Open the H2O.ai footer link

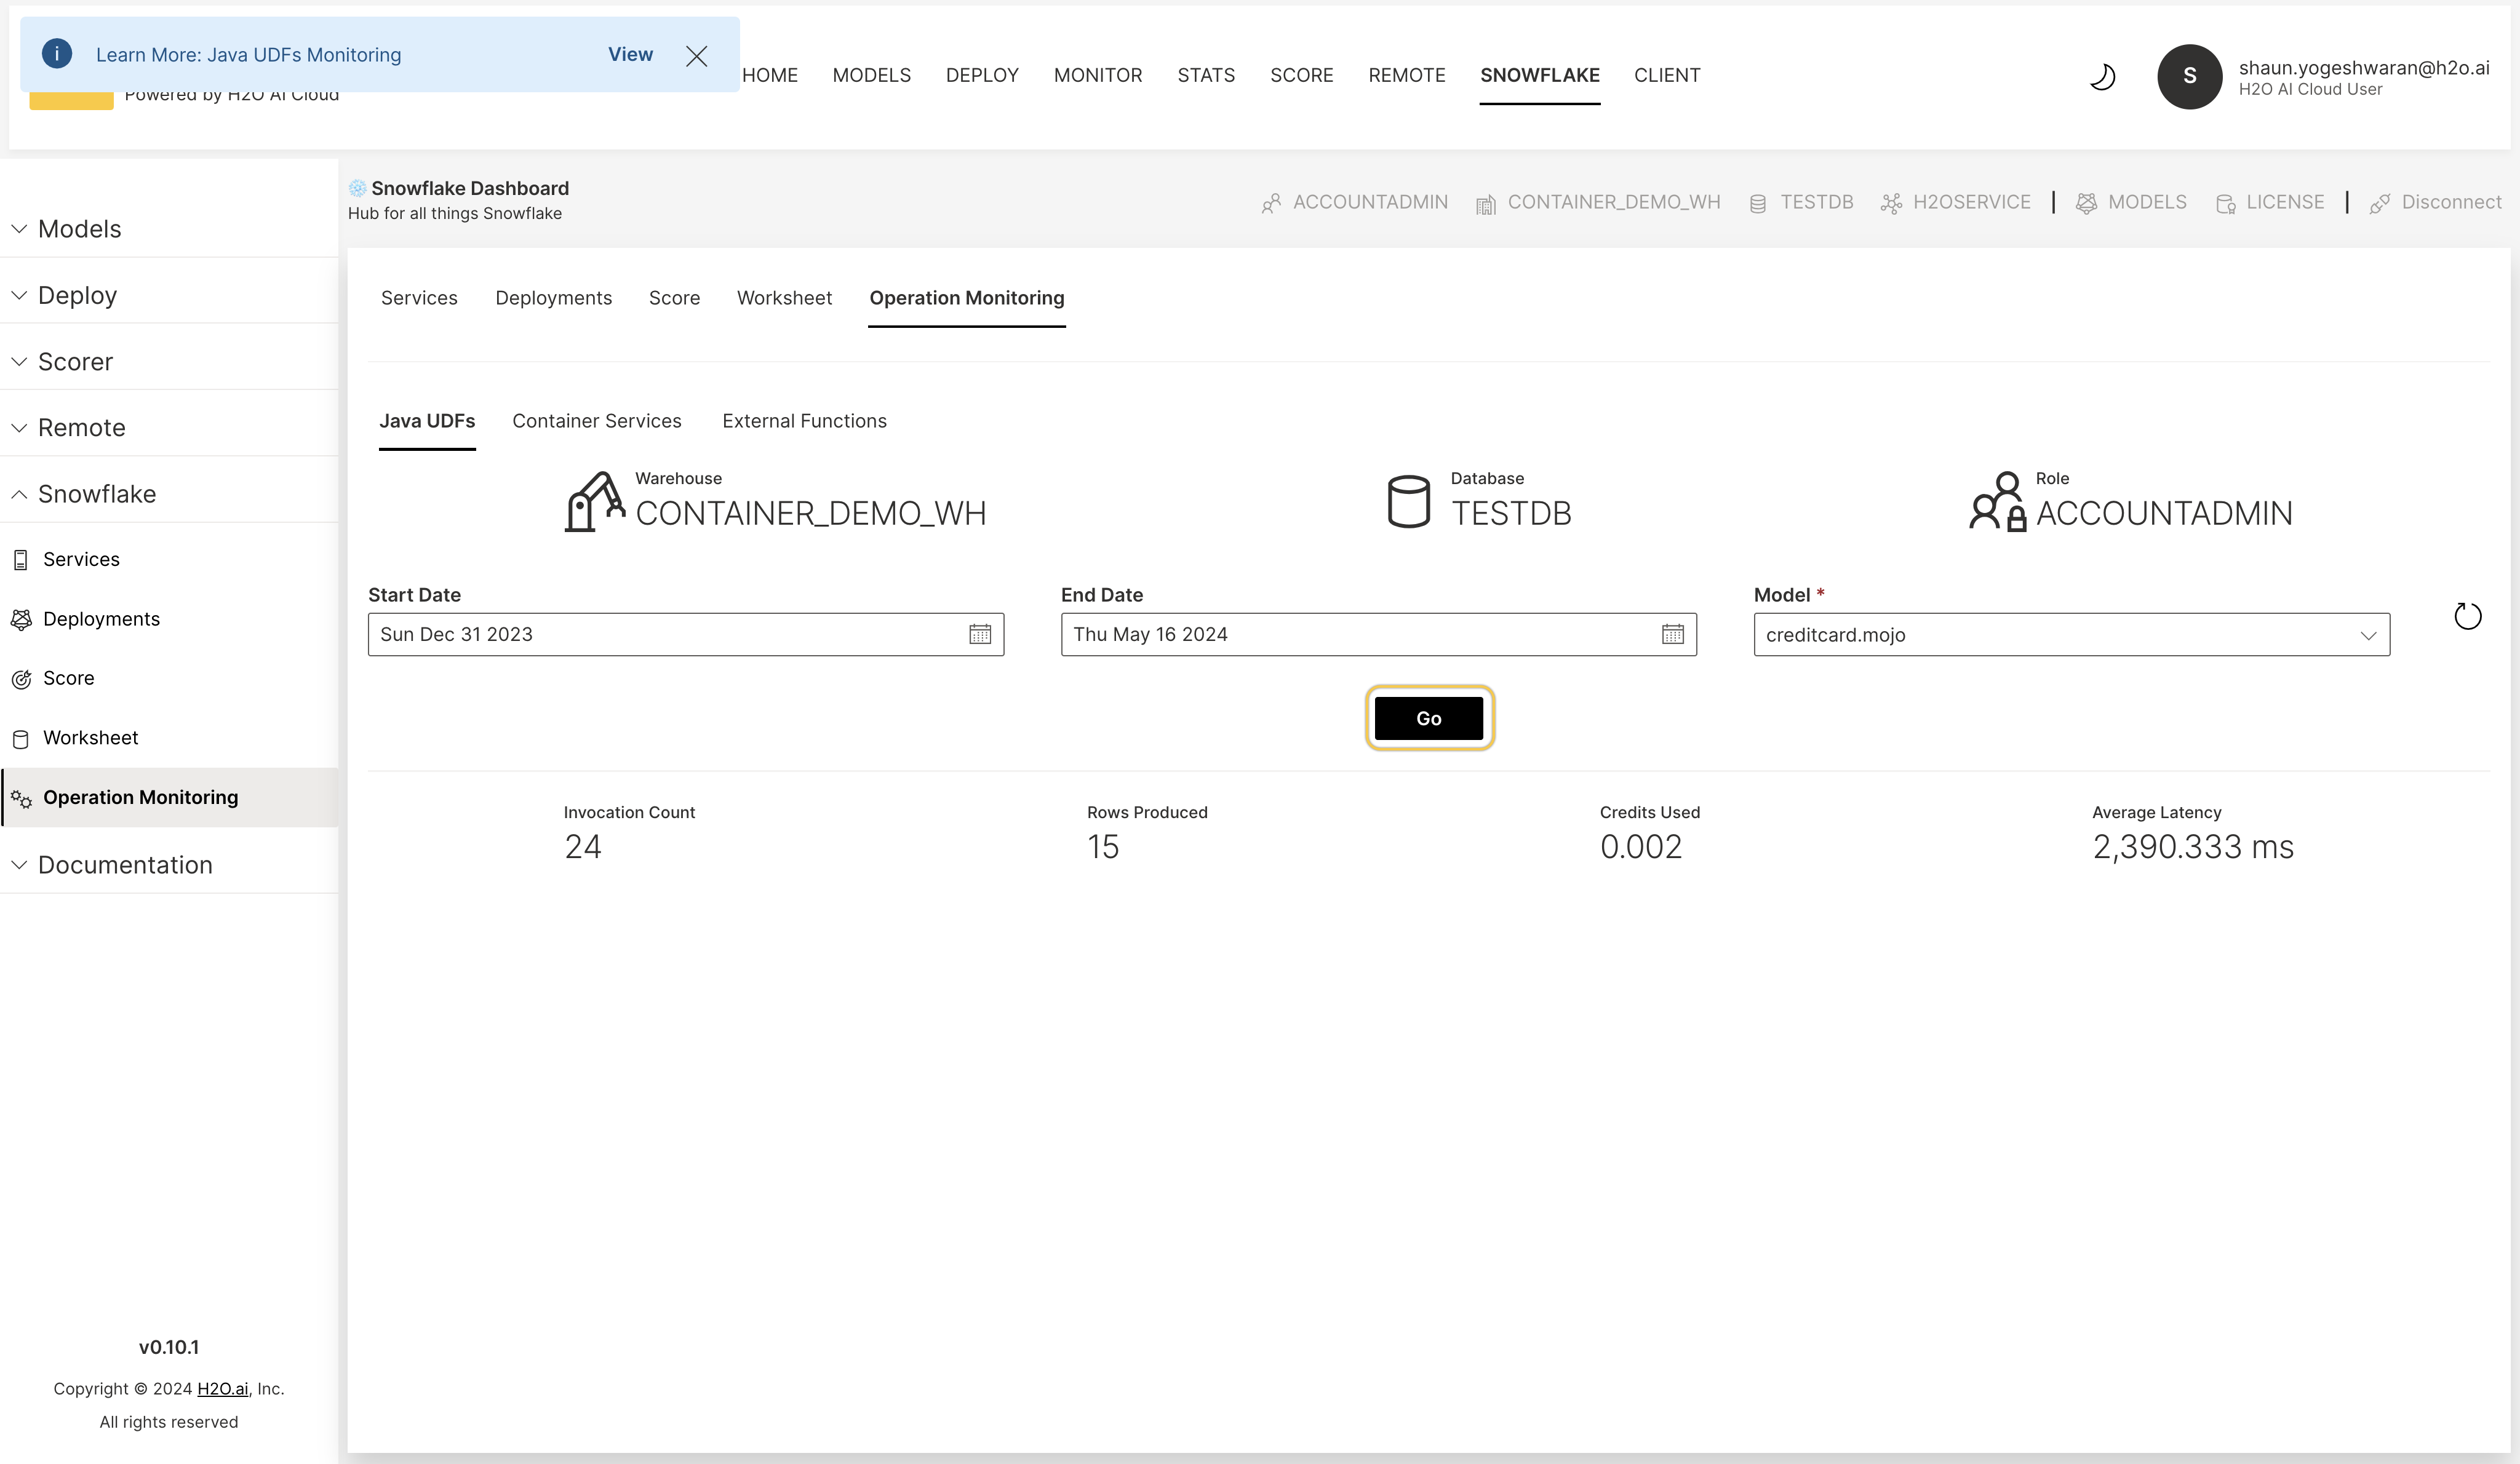click(x=222, y=1388)
